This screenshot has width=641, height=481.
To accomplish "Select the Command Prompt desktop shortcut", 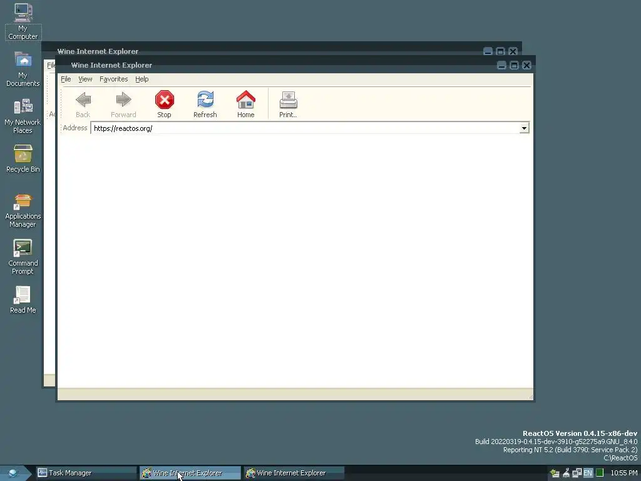I will coord(23,257).
